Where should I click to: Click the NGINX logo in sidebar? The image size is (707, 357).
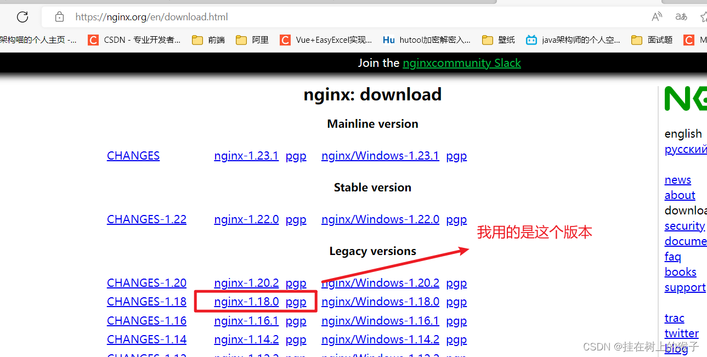(x=686, y=99)
